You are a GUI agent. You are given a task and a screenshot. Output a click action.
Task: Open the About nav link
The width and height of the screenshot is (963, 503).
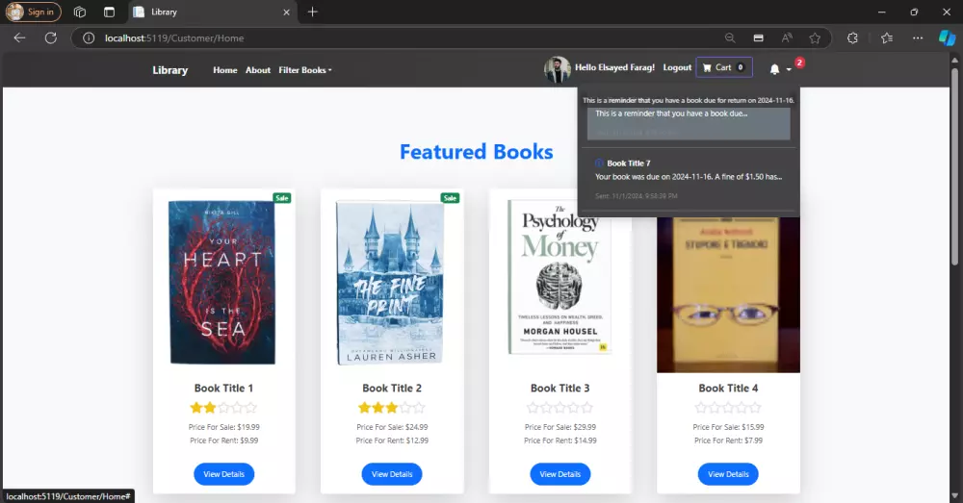point(258,70)
